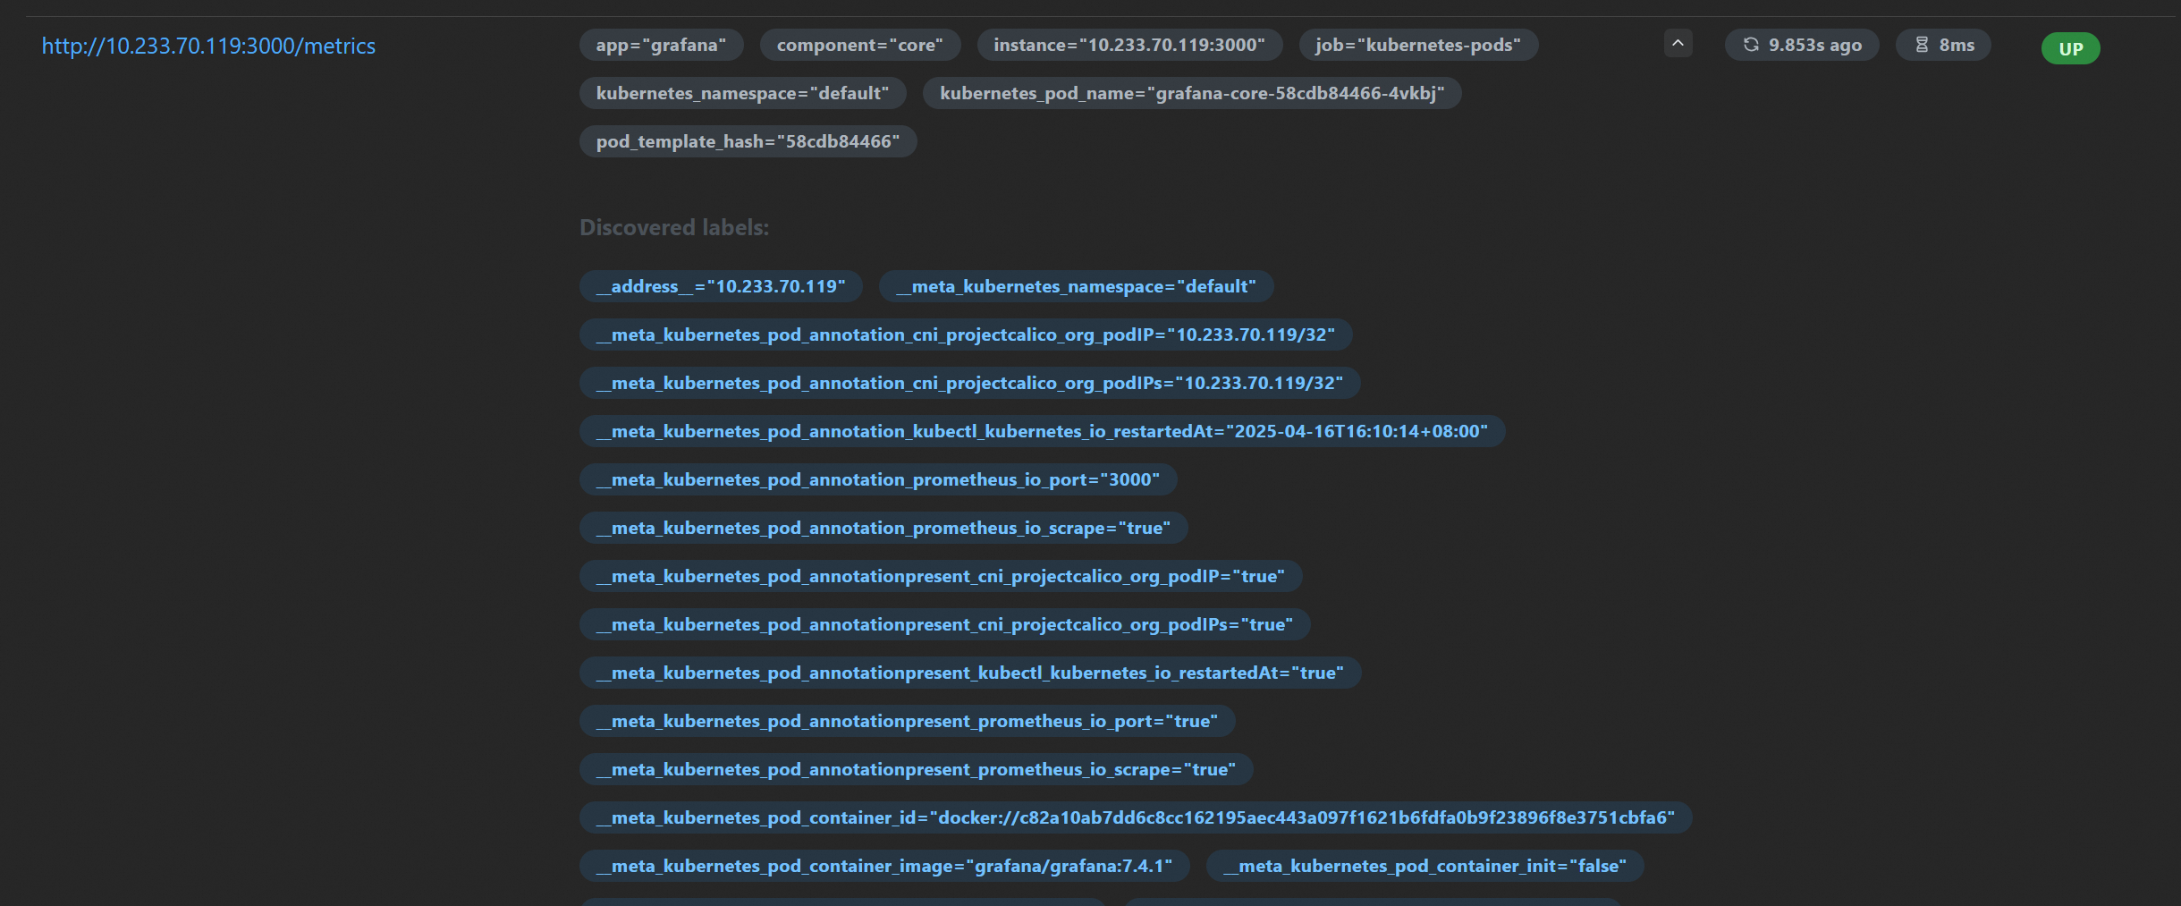Select the component="core" label badge
2181x906 pixels.
(x=859, y=45)
